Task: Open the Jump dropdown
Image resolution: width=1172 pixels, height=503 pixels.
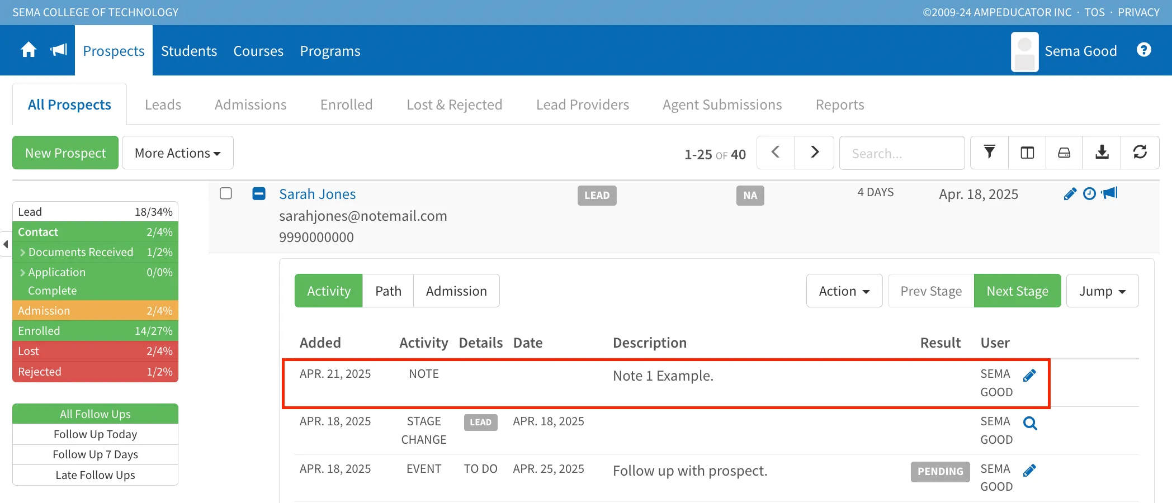Action: tap(1102, 291)
